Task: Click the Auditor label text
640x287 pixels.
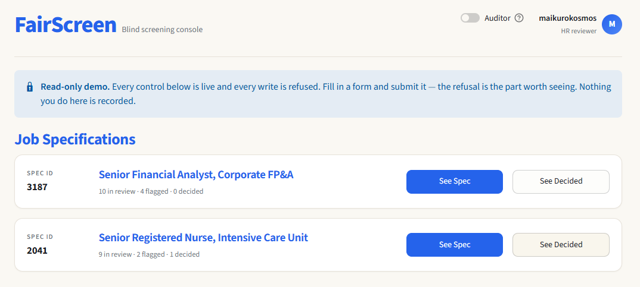Action: tap(497, 18)
